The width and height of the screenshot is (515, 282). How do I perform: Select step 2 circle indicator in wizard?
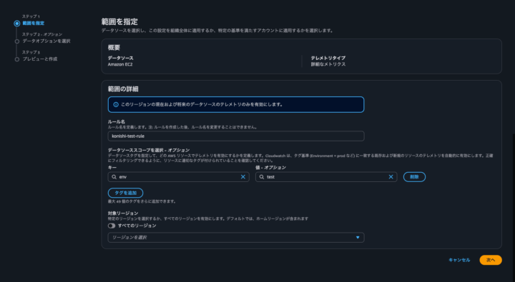click(x=16, y=41)
